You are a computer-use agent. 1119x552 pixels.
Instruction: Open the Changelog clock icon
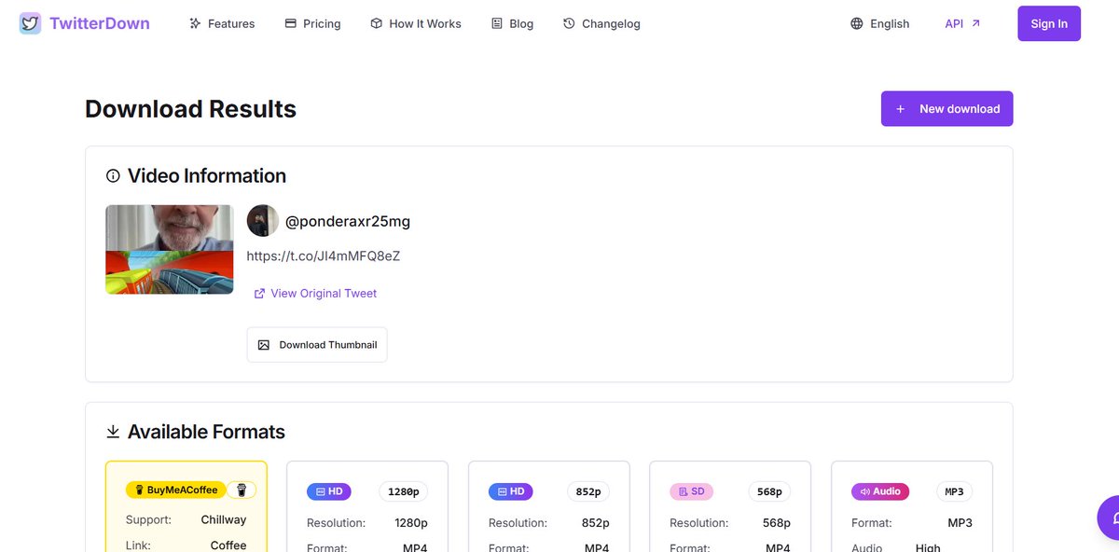569,23
